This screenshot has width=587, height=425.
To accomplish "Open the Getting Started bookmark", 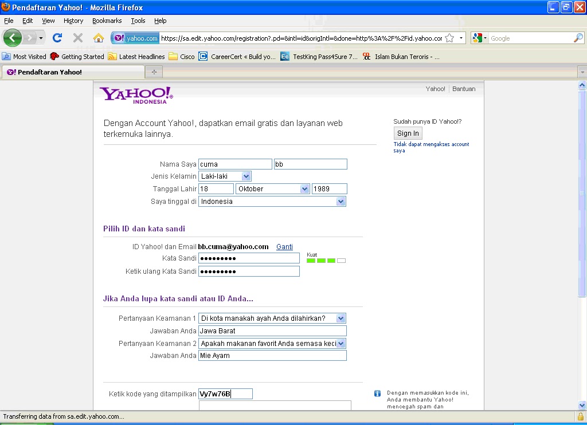I will coord(77,57).
